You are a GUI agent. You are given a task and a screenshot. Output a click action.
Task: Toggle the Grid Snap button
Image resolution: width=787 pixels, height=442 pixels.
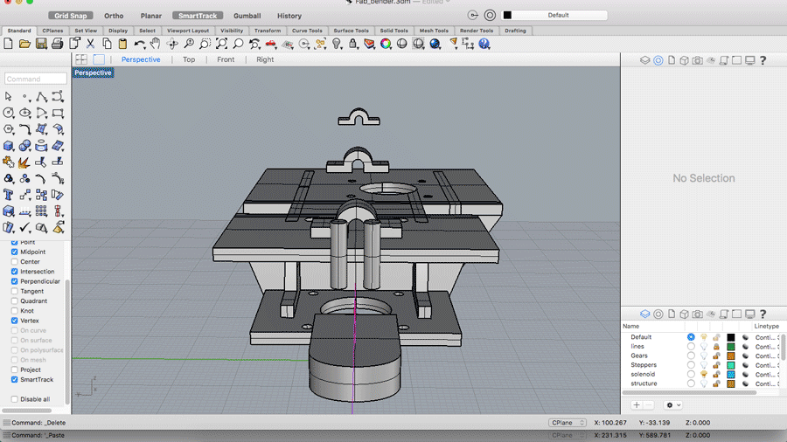tap(70, 16)
